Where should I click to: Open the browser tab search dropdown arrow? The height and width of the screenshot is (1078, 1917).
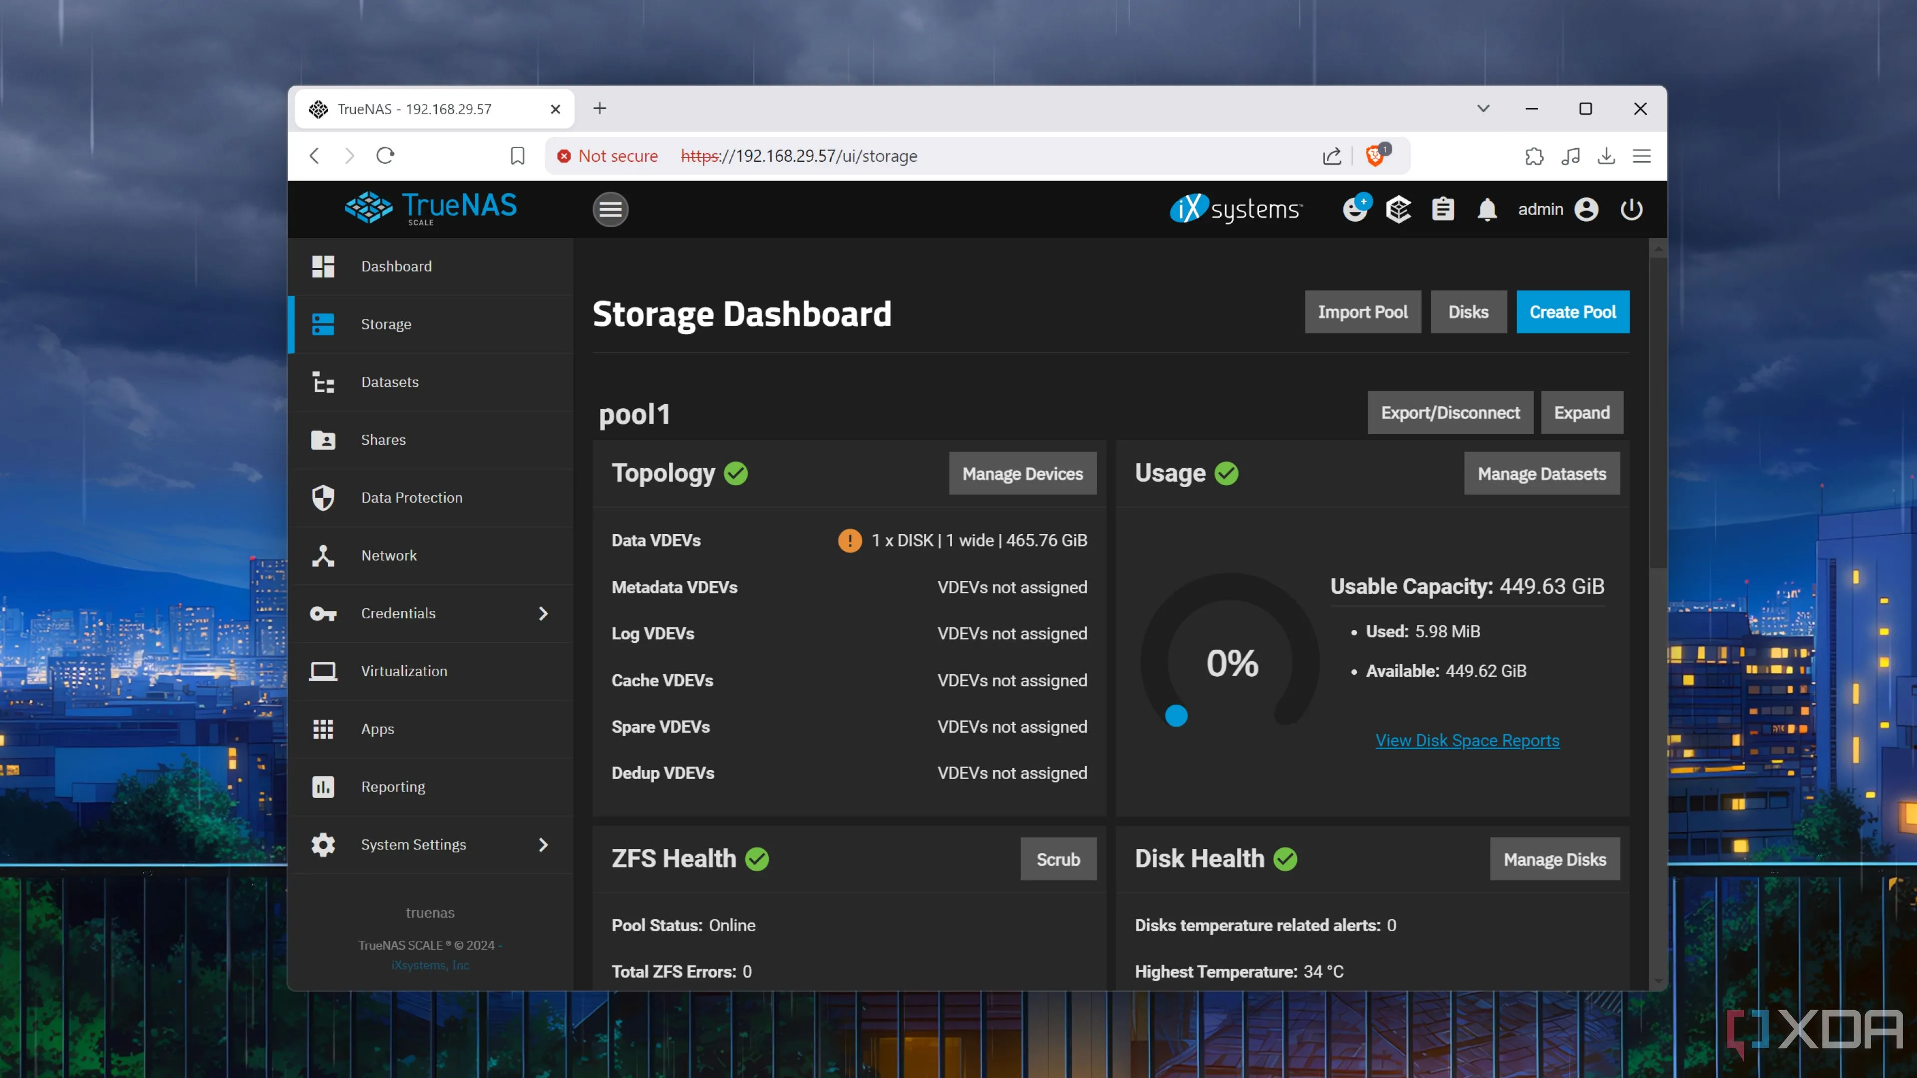(1483, 109)
